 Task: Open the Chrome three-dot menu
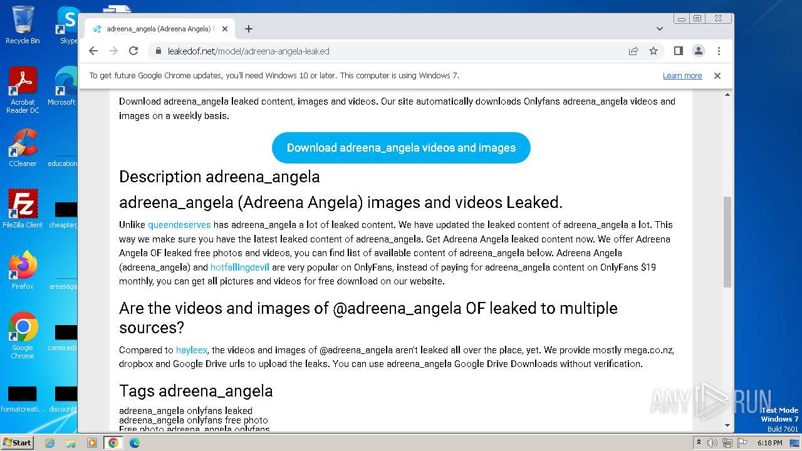pos(719,51)
